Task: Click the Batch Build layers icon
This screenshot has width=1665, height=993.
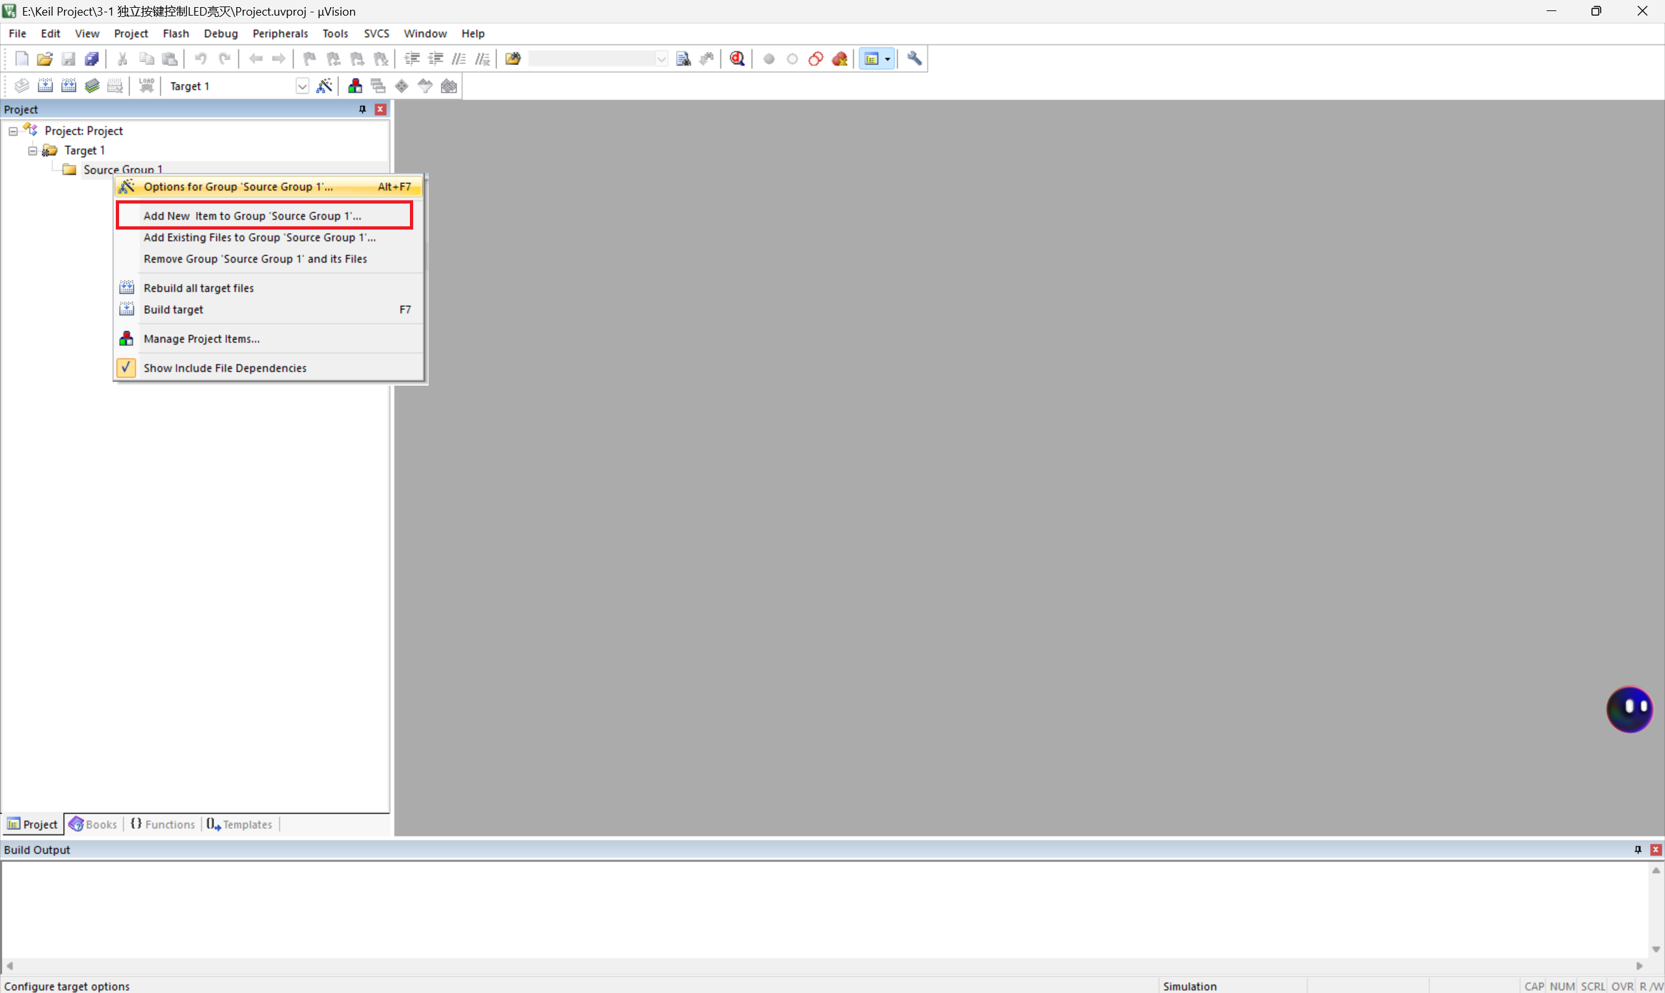Action: click(x=92, y=86)
